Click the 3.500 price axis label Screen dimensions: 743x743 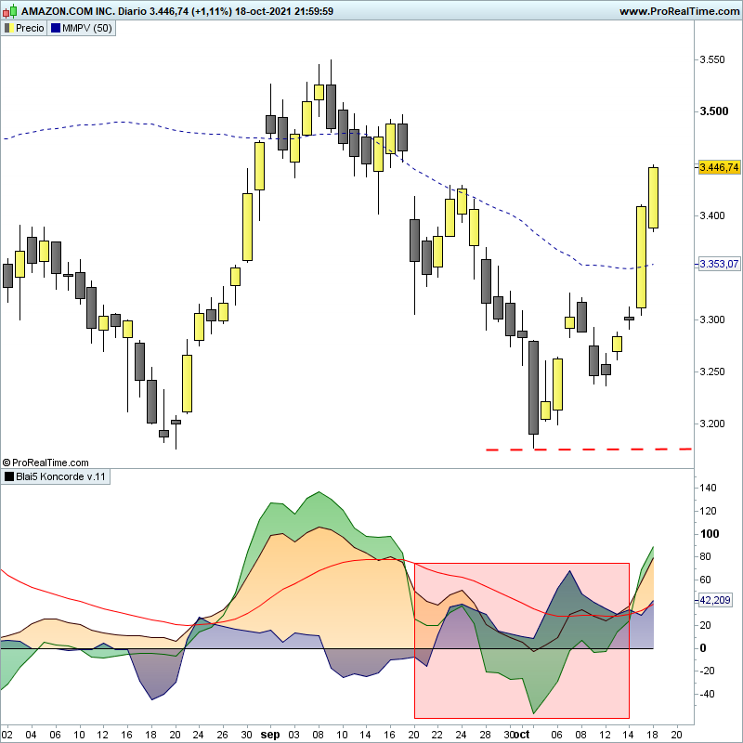pos(713,111)
